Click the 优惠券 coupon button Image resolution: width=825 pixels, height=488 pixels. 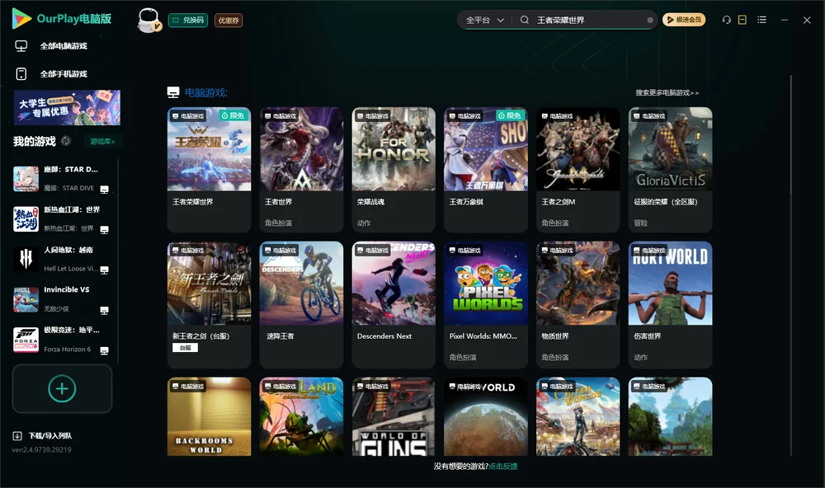(x=229, y=21)
